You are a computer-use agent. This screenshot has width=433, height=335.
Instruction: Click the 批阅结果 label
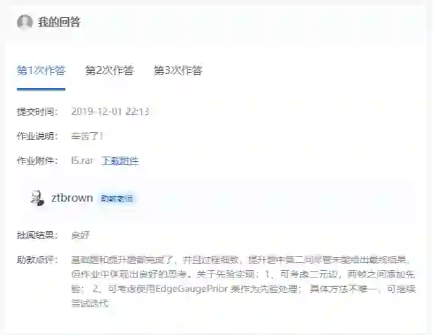click(38, 235)
